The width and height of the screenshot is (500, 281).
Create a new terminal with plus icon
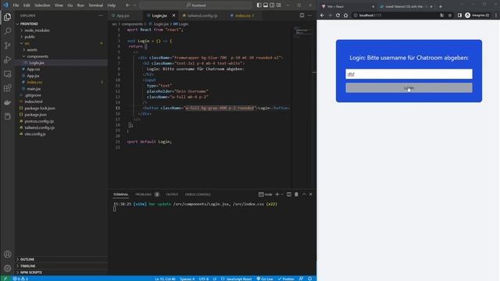(x=277, y=194)
